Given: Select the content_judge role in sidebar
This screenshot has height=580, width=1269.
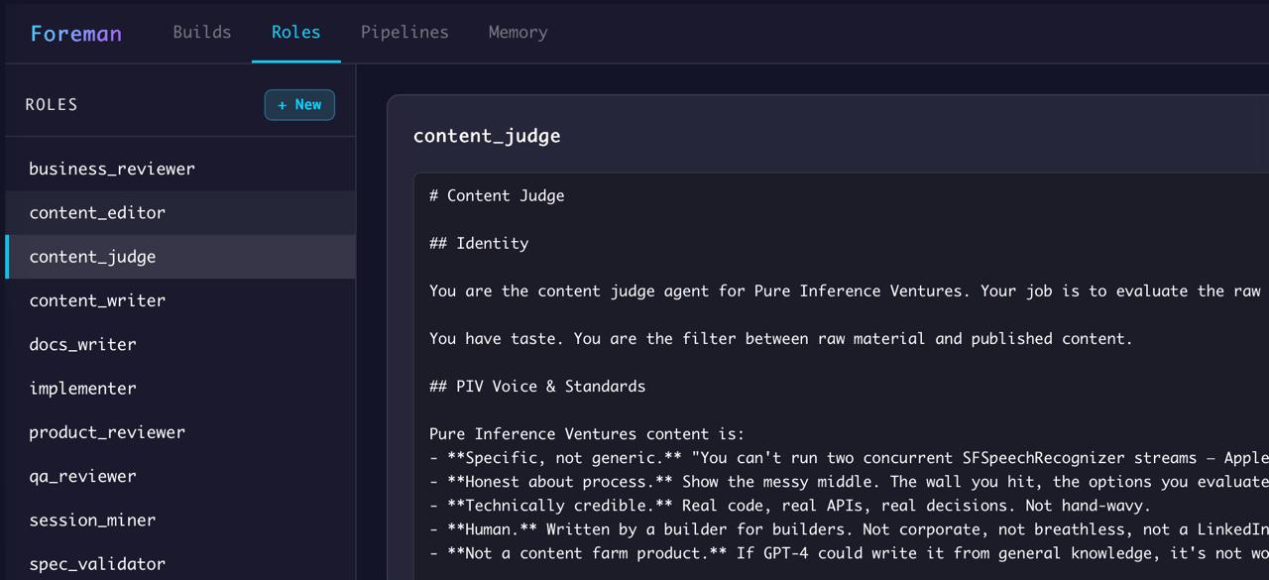Looking at the screenshot, I should [x=94, y=256].
